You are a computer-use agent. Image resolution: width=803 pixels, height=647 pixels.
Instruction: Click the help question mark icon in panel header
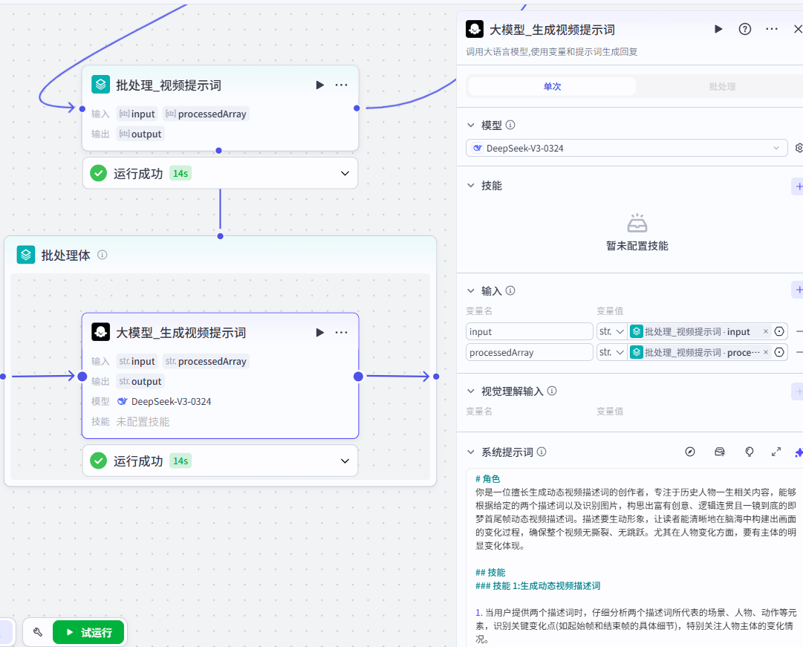[x=744, y=29]
